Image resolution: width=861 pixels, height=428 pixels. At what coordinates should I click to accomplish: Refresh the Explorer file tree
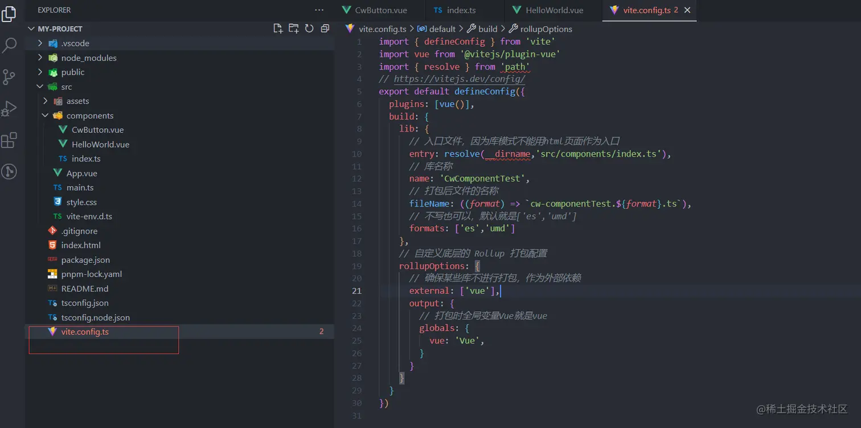(309, 28)
